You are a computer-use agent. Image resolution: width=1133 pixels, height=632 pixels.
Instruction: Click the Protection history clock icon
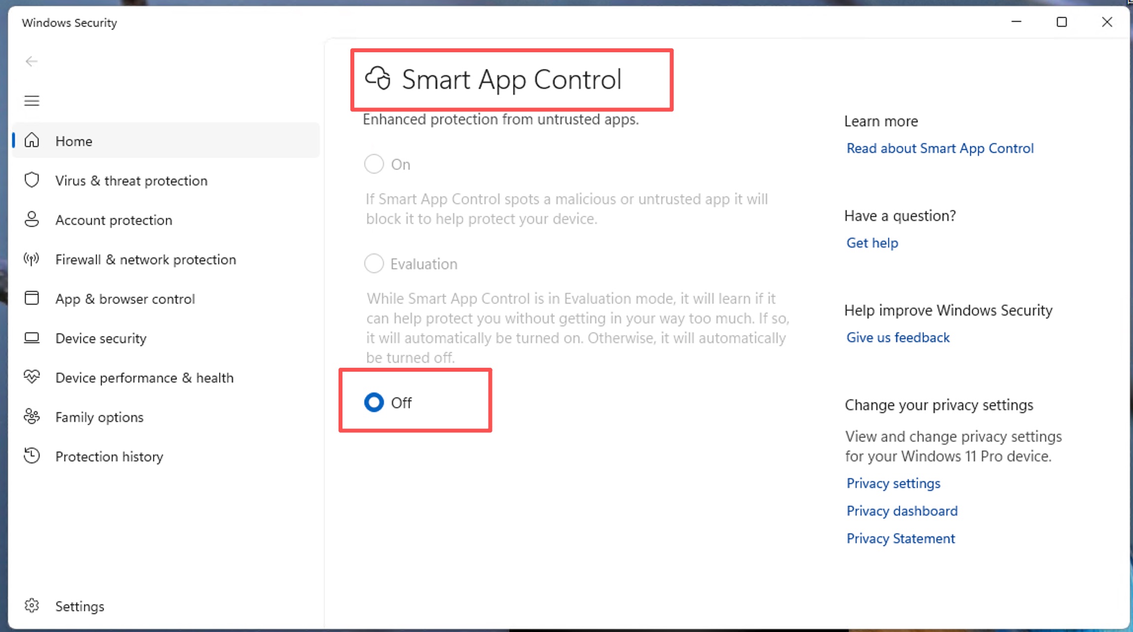point(32,456)
